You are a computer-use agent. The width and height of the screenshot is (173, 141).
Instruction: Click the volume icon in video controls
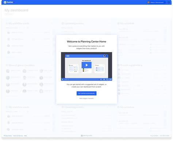101,79
